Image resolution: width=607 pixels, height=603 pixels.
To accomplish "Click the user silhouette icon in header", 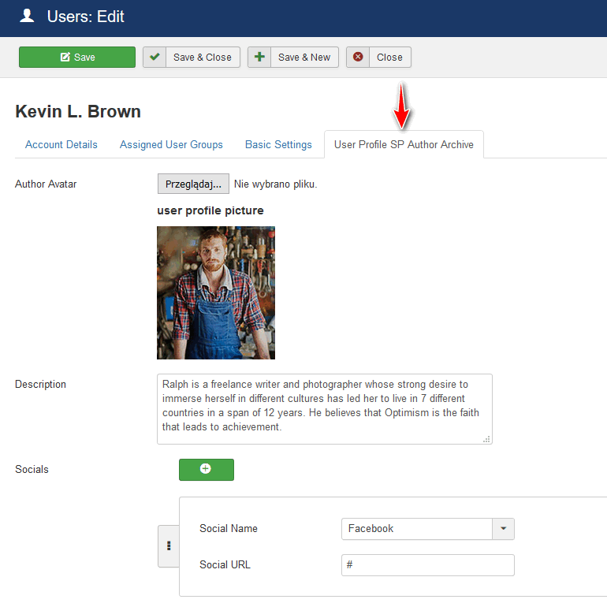I will [x=27, y=16].
